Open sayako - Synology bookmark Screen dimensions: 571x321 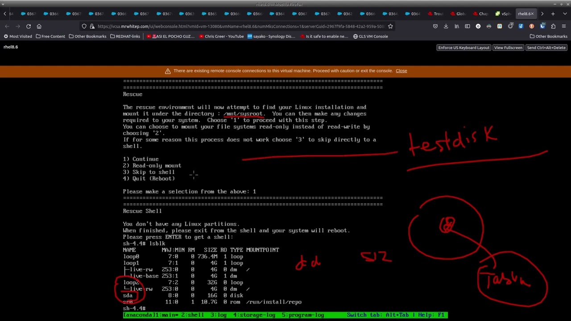[x=271, y=36]
